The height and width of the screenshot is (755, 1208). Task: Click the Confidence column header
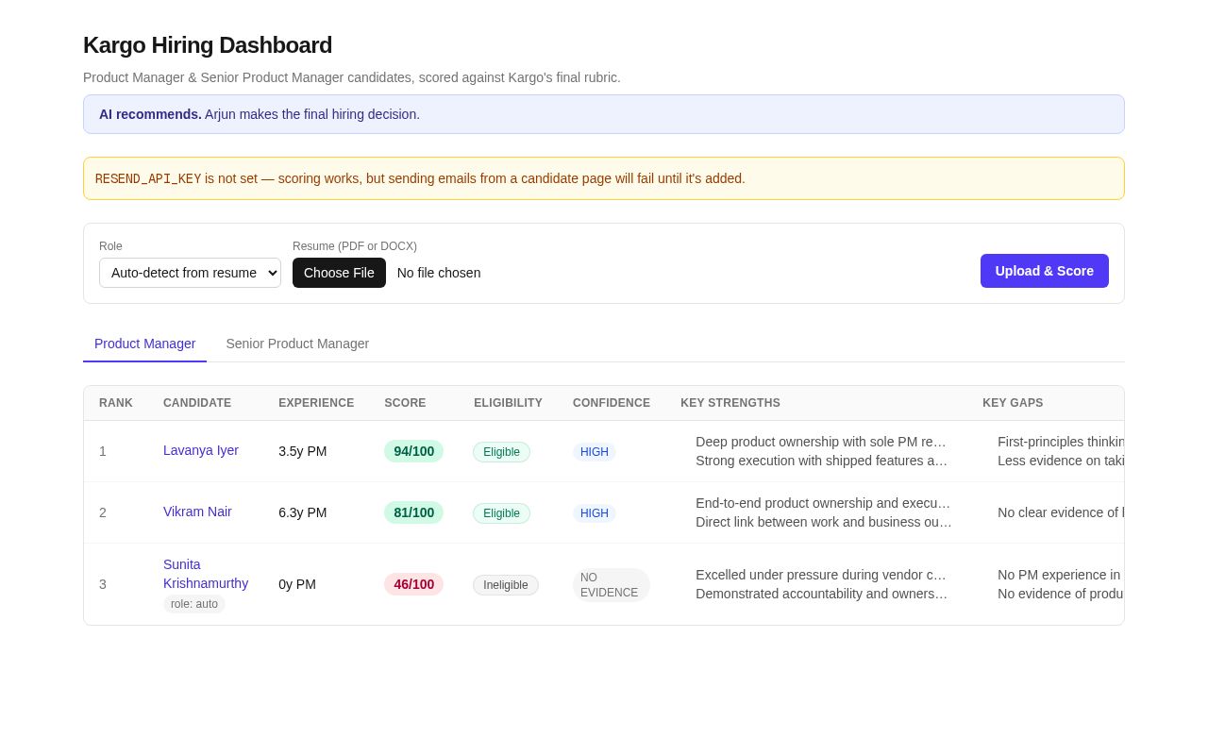click(612, 403)
